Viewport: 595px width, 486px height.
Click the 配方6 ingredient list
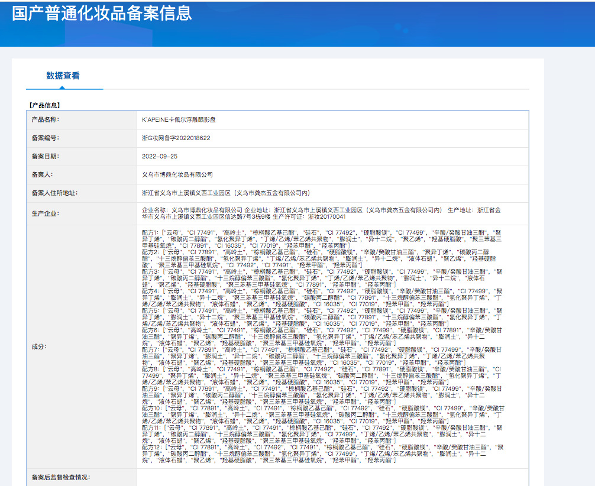(322, 337)
